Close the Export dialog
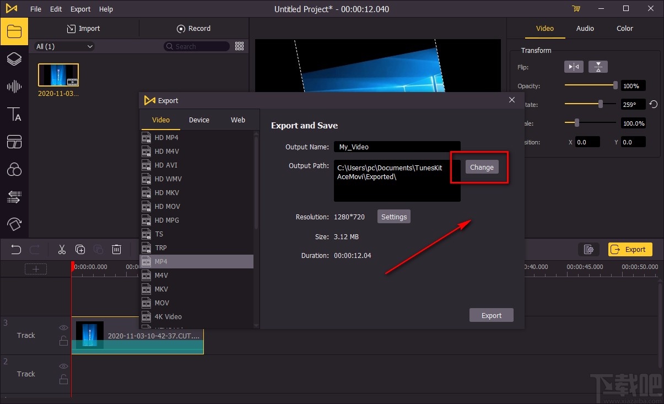 pyautogui.click(x=512, y=100)
